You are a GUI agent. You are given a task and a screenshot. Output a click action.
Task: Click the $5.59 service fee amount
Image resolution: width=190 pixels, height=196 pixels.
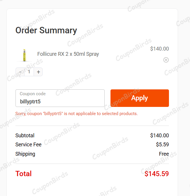[x=162, y=145]
